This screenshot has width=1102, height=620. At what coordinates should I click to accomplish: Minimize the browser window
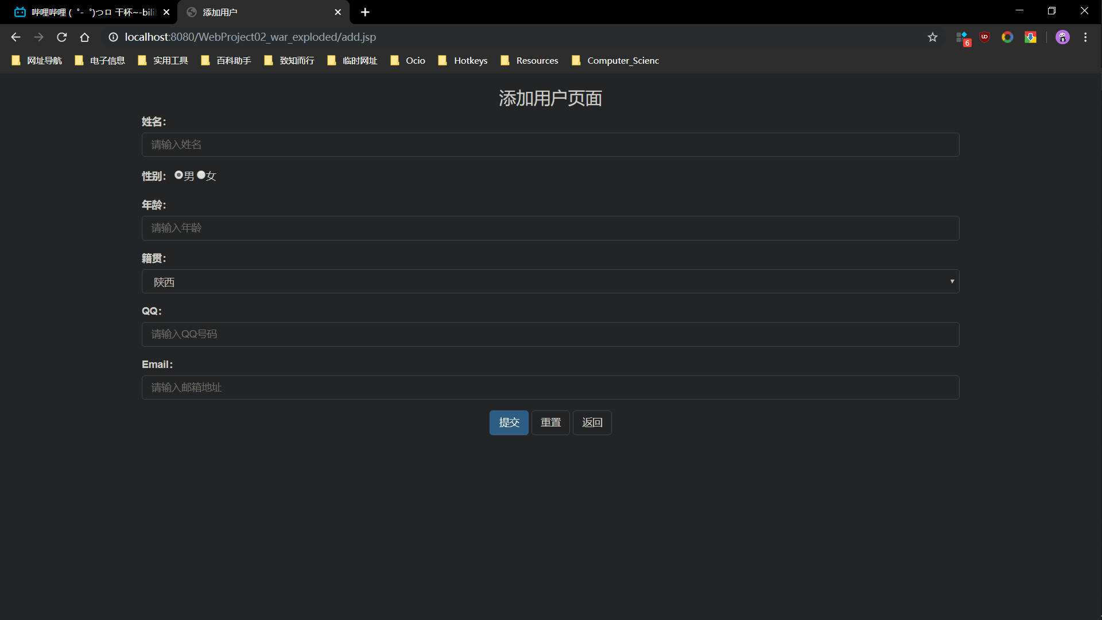click(1019, 11)
